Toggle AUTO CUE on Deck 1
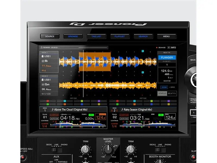This screenshot has width=217, height=163. click(55, 118)
